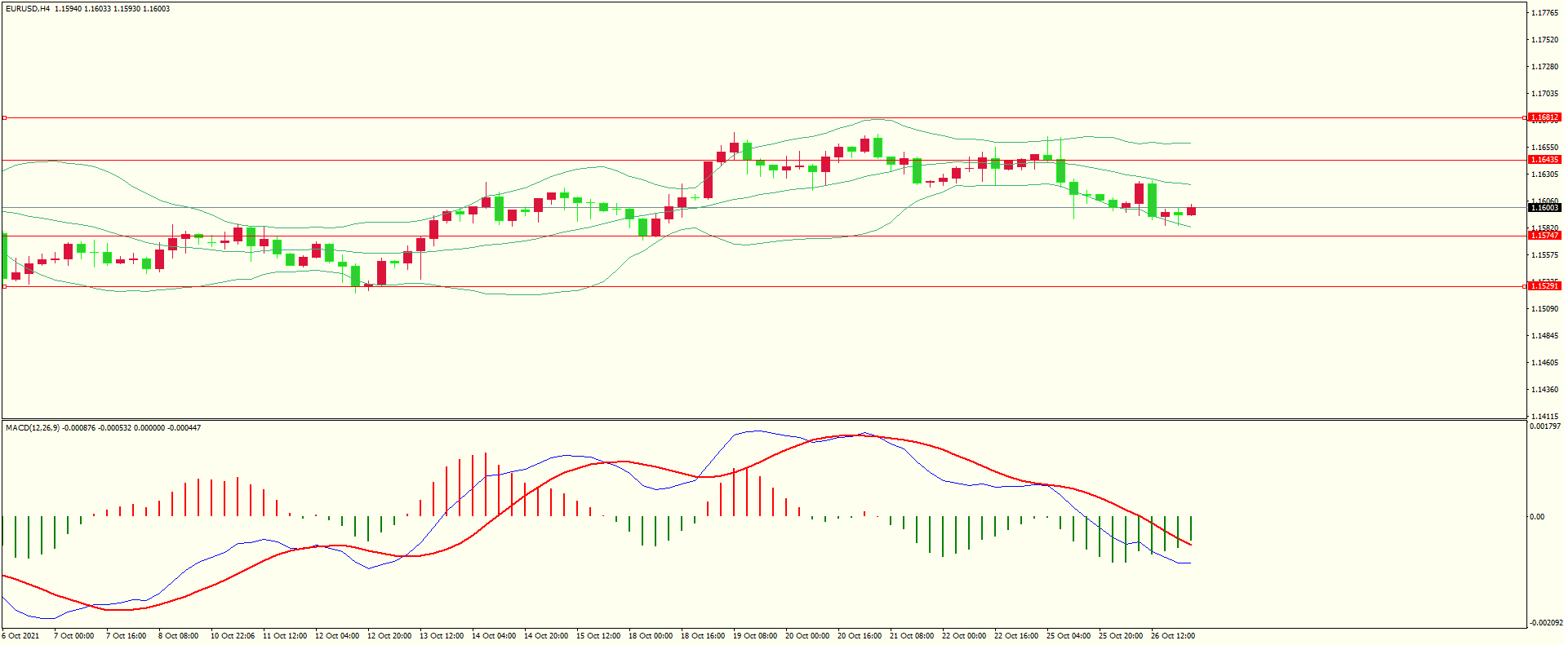The image size is (1564, 645).
Task: Click the 1.14605 price scale value
Action: (1545, 363)
